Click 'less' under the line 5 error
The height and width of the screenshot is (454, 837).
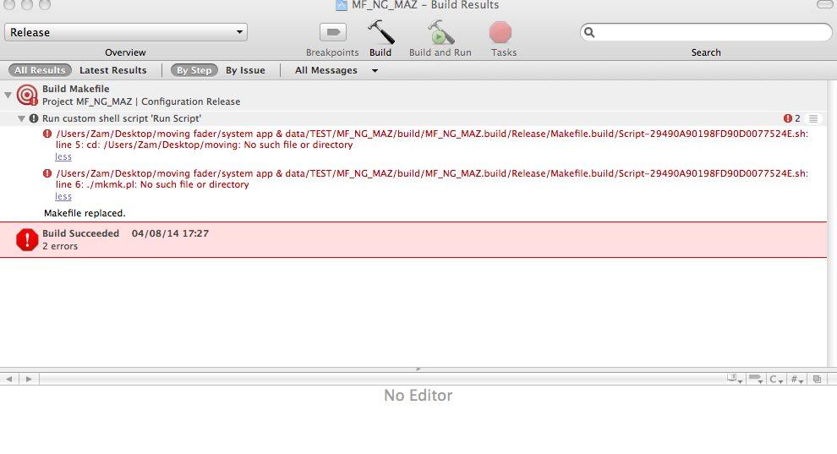click(63, 156)
